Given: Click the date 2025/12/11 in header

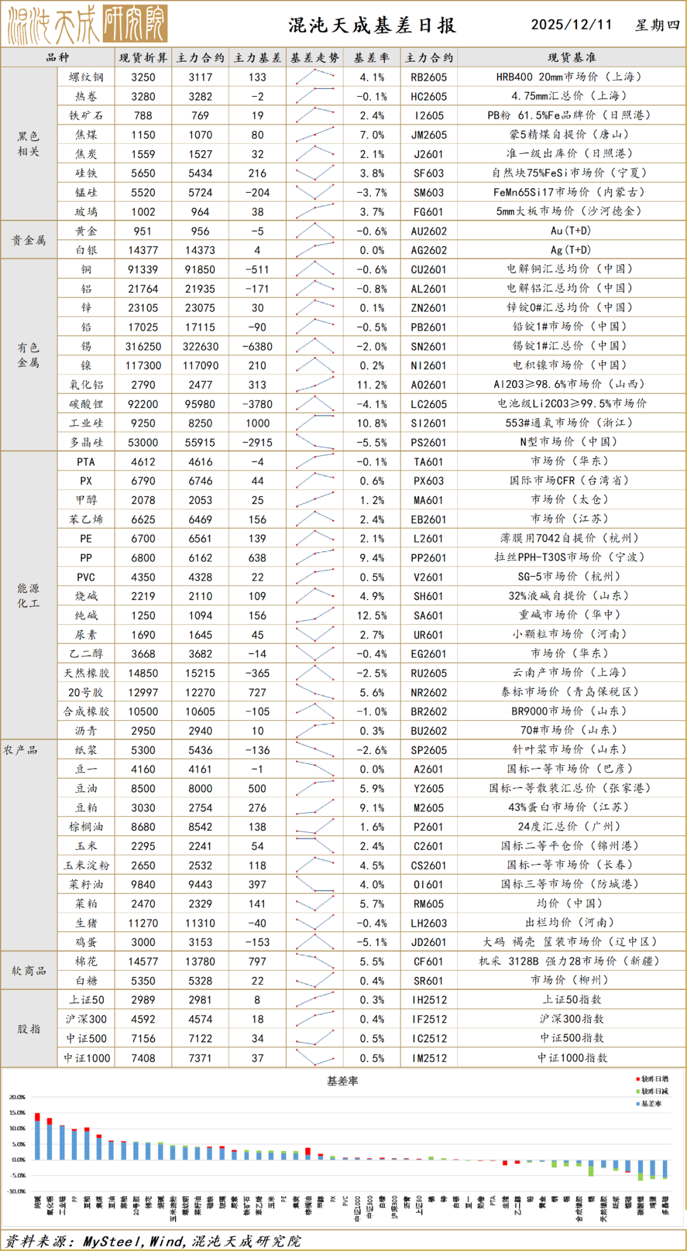Looking at the screenshot, I should point(571,25).
